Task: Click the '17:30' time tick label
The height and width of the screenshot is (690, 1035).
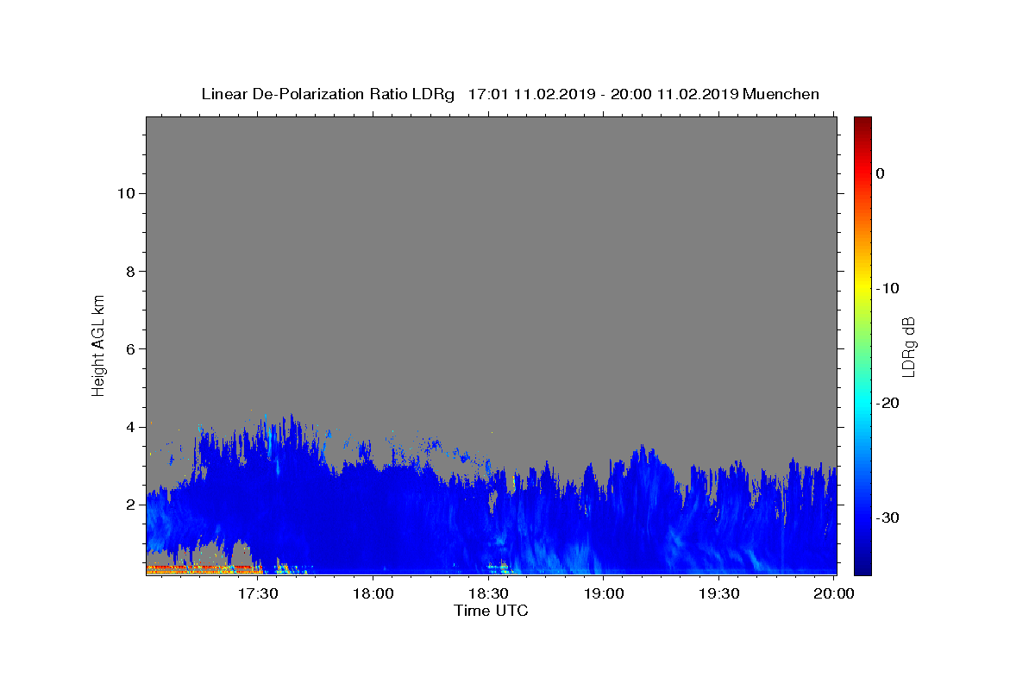Action: [x=257, y=593]
